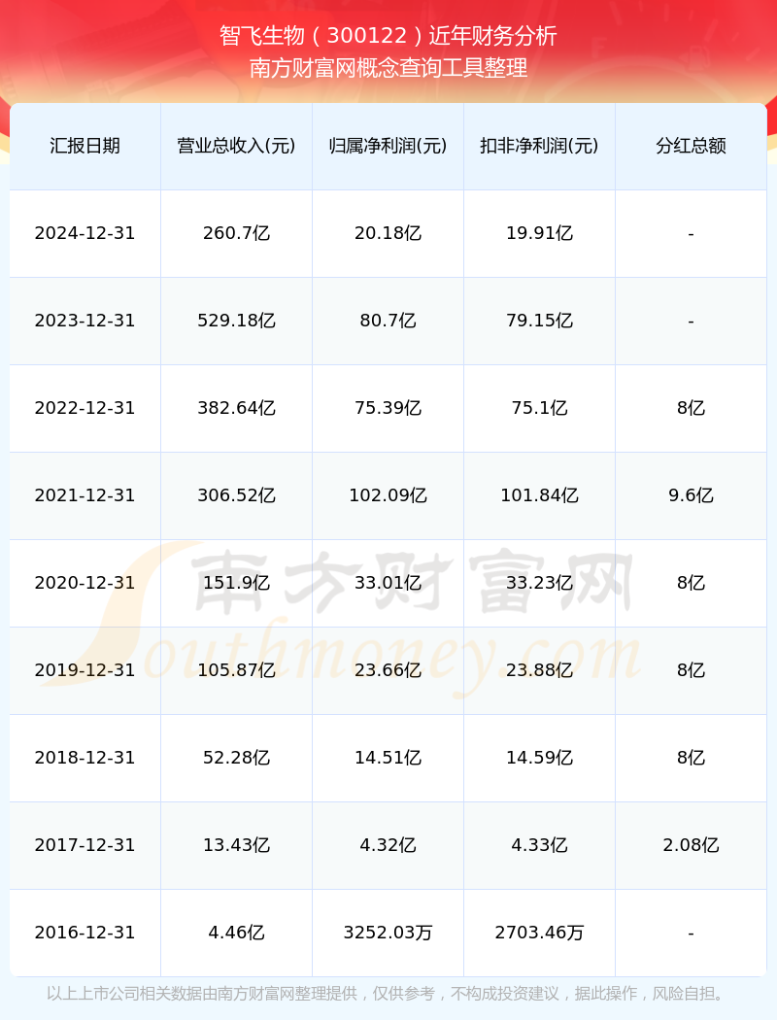This screenshot has width=777, height=1020.
Task: Click net profit value 20.18亿
Action: (388, 233)
